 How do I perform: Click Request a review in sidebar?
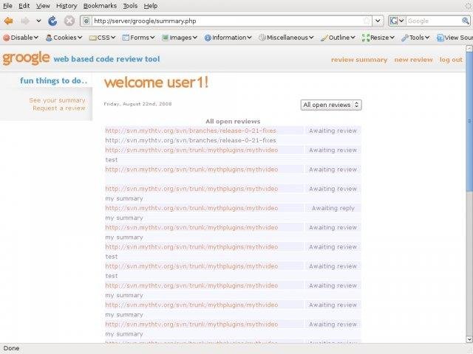pos(59,108)
